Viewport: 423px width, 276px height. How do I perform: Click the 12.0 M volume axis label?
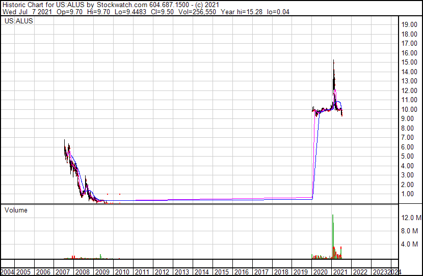[x=411, y=218]
